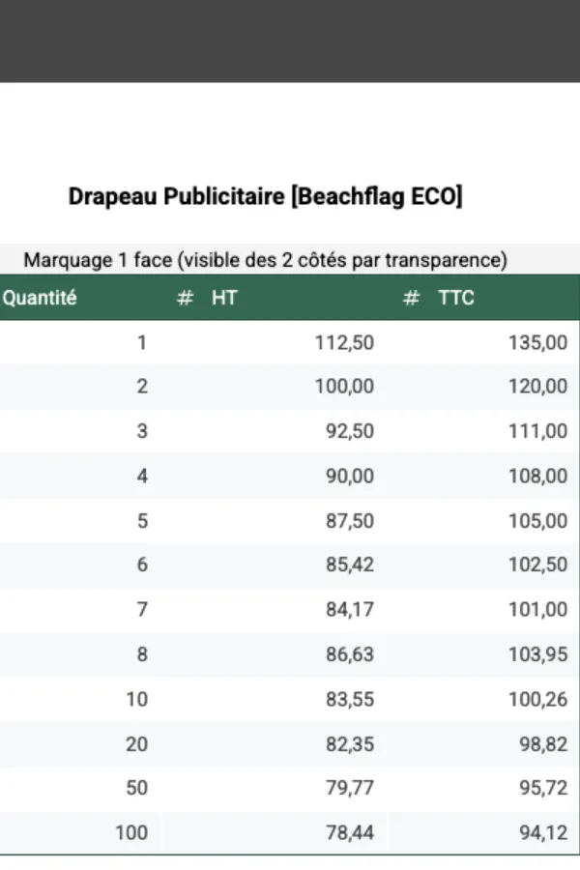Click the Marquage 1 face subtitle text
This screenshot has height=870, width=580.
click(x=266, y=260)
